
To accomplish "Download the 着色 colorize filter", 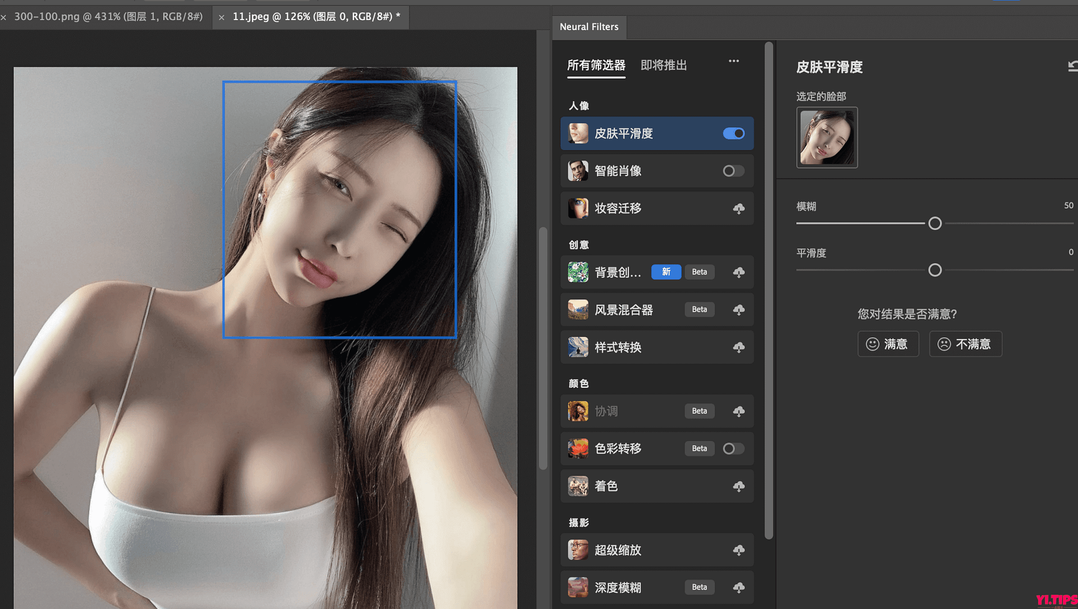I will pos(738,486).
